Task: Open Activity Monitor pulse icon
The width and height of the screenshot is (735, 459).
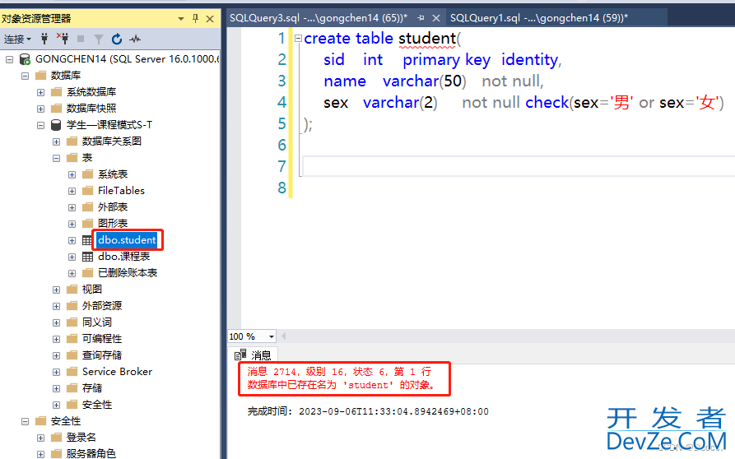Action: 134,39
